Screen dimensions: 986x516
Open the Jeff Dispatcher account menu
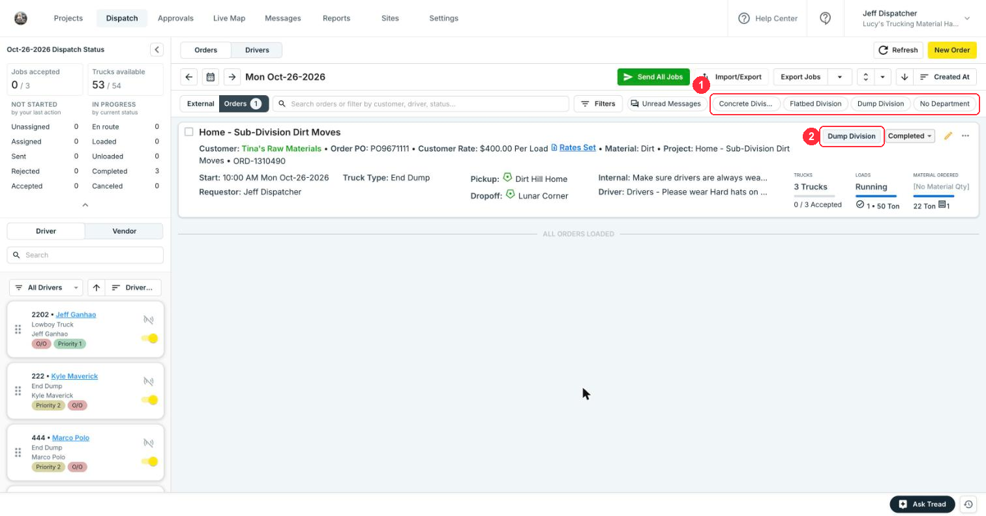[916, 18]
